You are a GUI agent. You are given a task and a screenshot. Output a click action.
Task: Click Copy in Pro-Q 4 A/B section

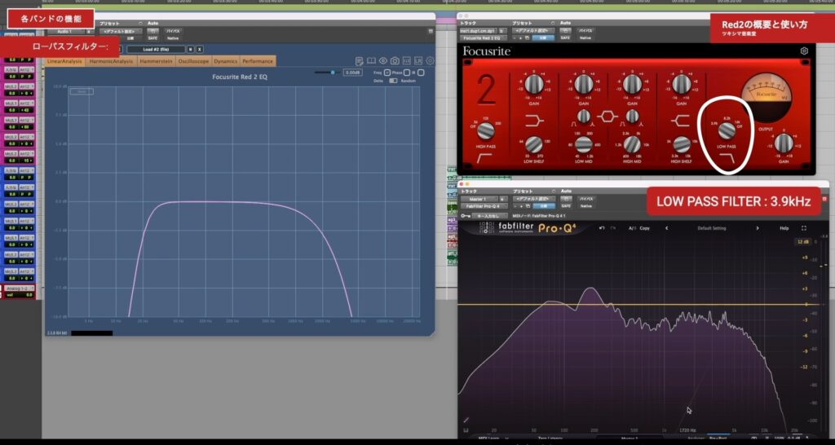point(644,228)
